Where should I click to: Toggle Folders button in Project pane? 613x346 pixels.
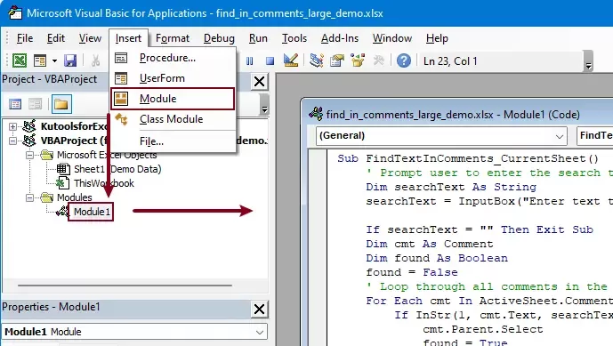(x=61, y=104)
